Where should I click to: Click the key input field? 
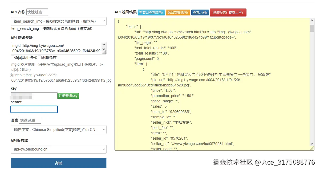pyautogui.click(x=34, y=96)
